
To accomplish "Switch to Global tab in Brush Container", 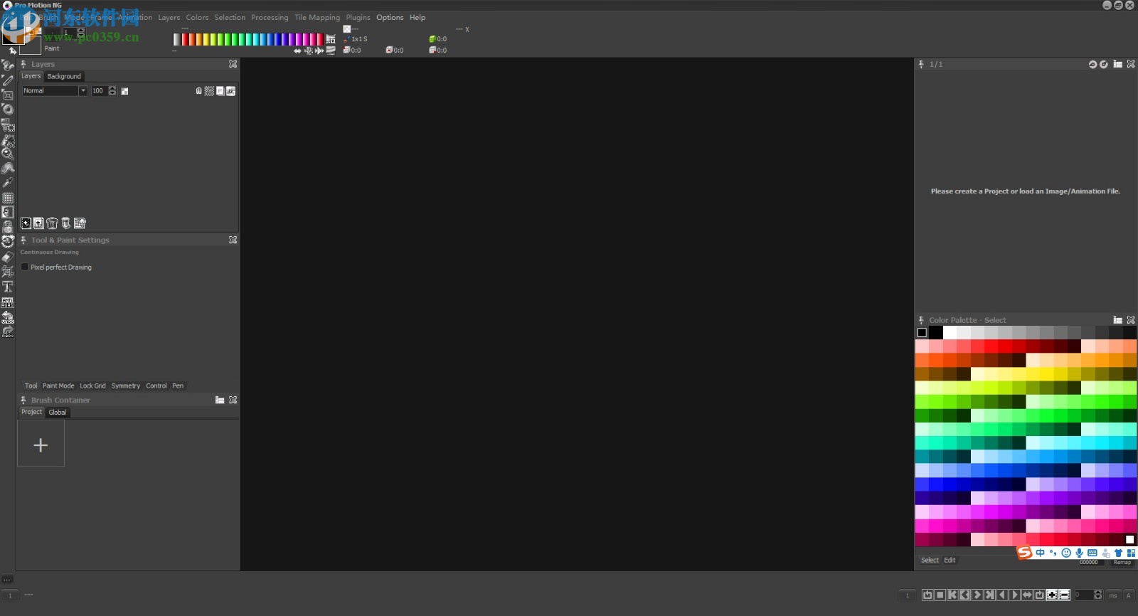I will click(58, 413).
